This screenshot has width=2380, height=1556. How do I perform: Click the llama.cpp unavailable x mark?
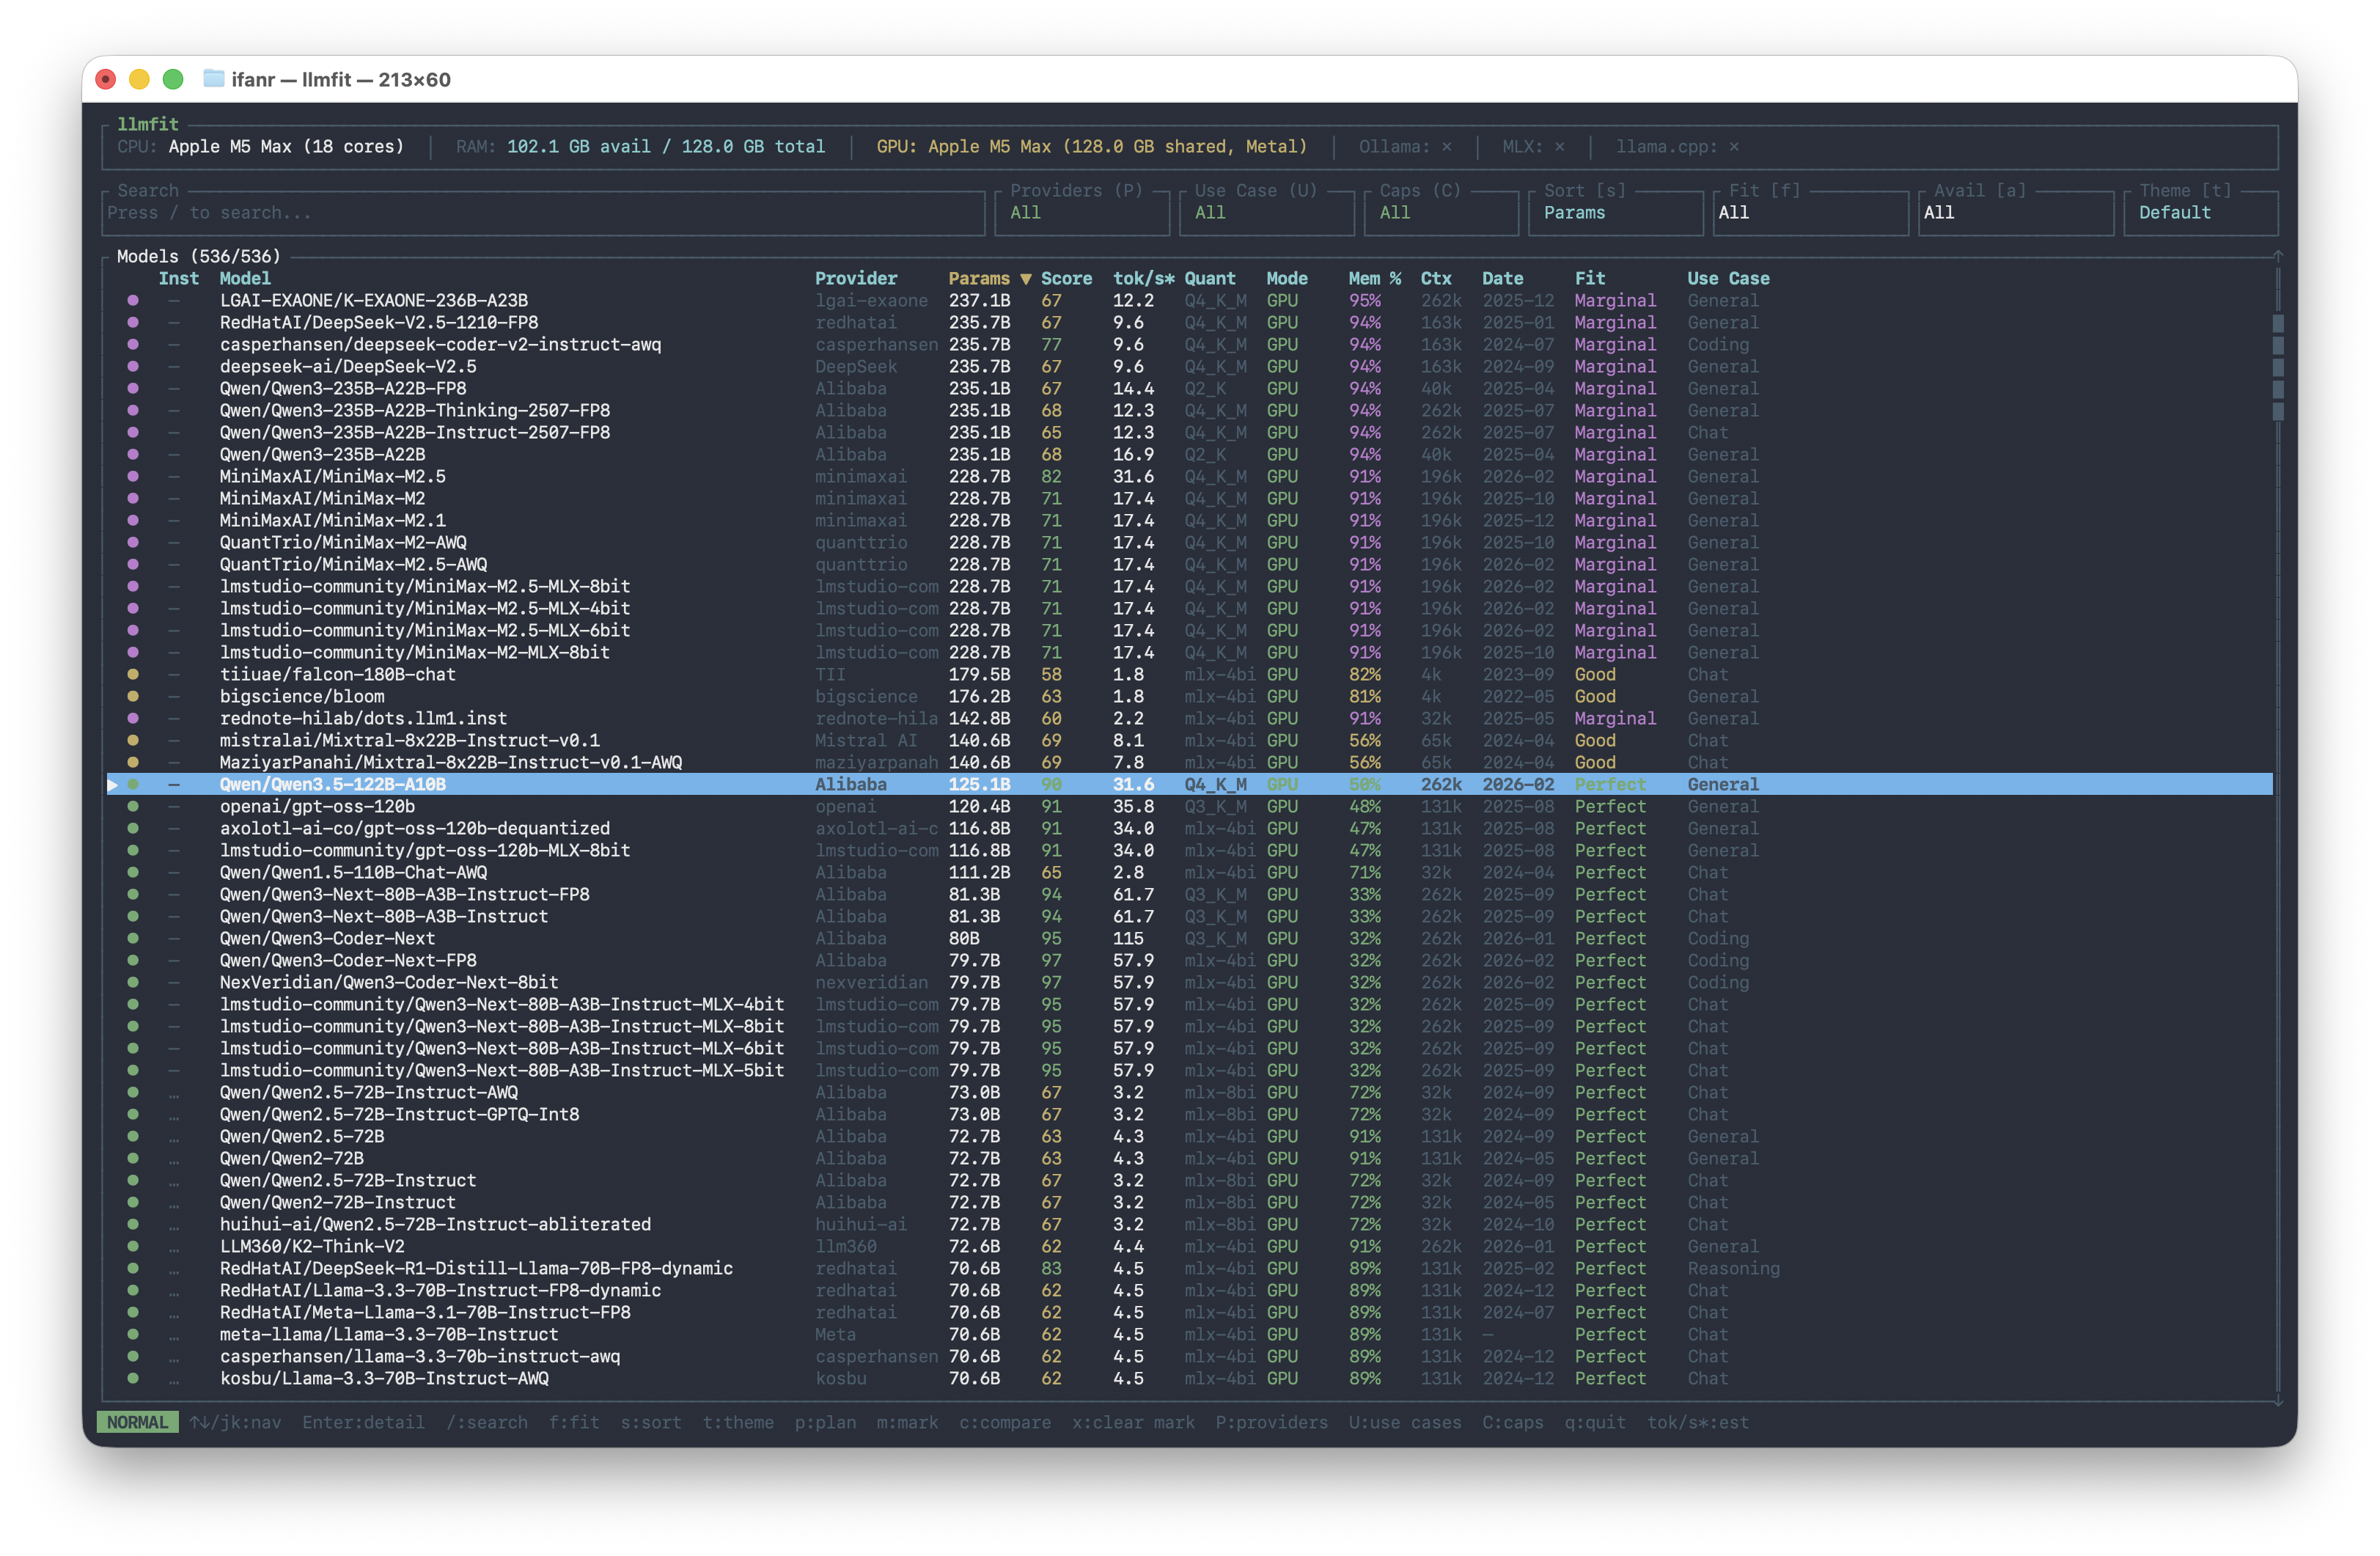coord(1734,147)
